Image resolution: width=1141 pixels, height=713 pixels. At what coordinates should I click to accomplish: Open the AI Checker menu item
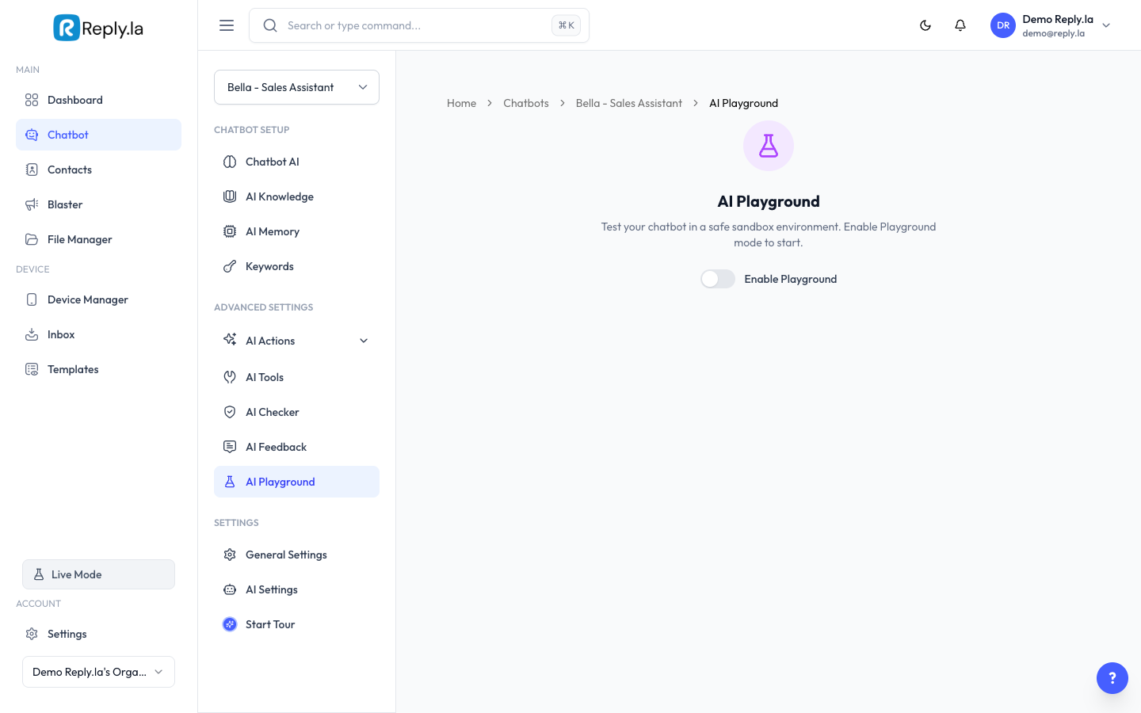pos(296,412)
